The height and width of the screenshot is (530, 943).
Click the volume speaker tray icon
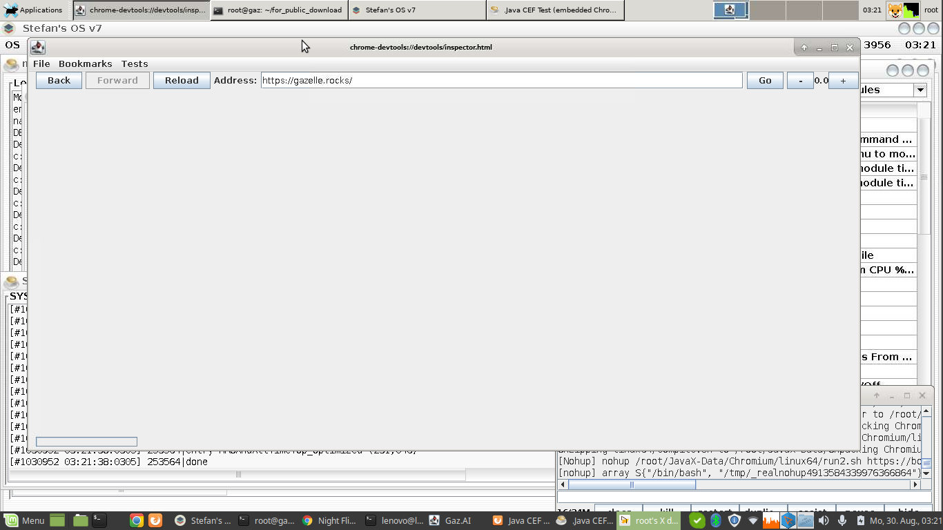(824, 520)
